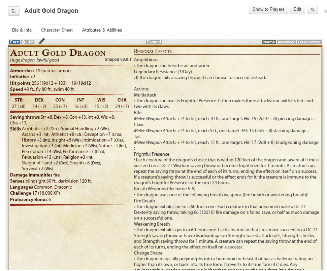Roll the Tail attack
327x271 pixels.
coord(137,137)
